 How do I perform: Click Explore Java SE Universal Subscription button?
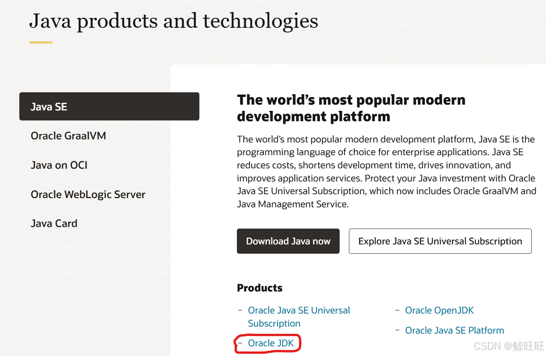tap(440, 241)
